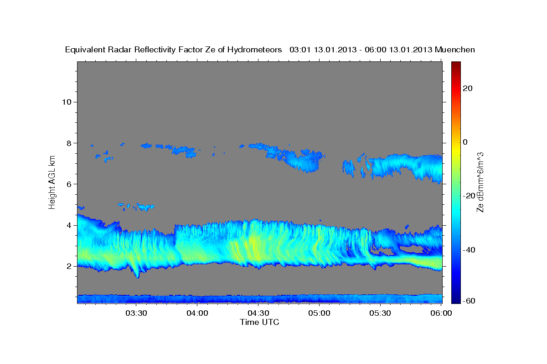Click the near-surface blue echo band at plot bottom
This screenshot has height=364, width=547.
[259, 298]
